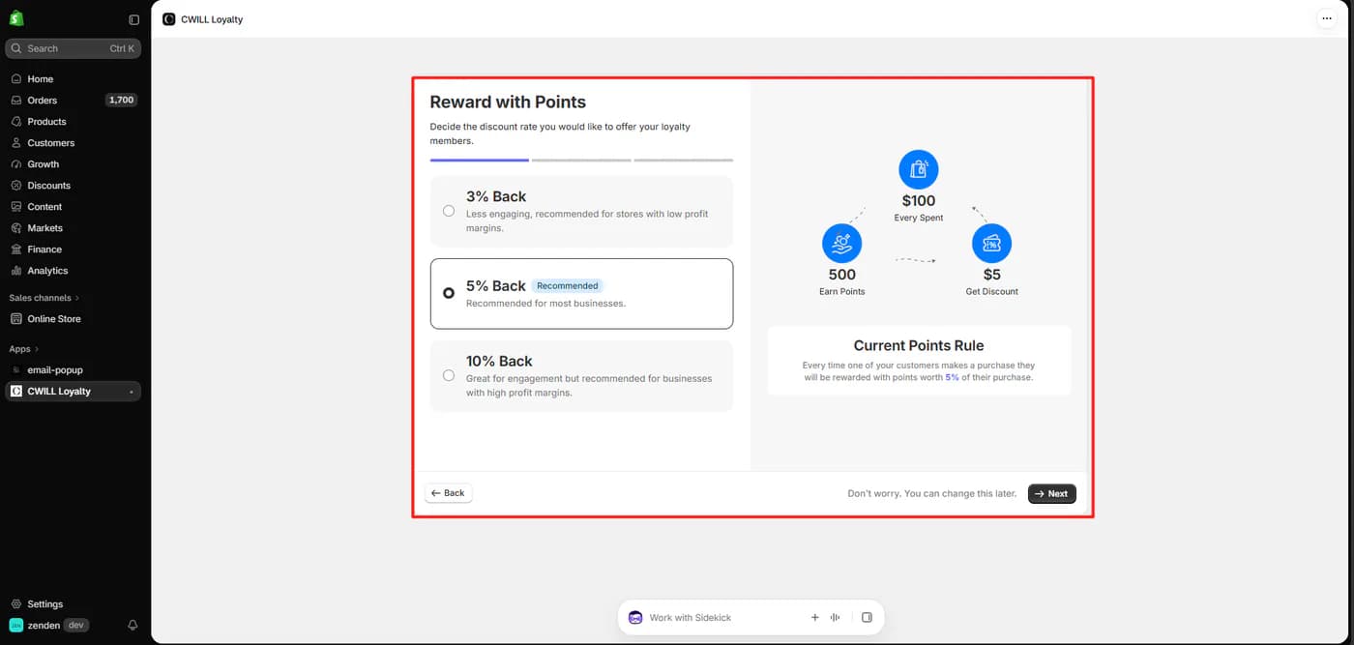
Task: Click the Markets icon in sidebar
Action: (x=16, y=228)
